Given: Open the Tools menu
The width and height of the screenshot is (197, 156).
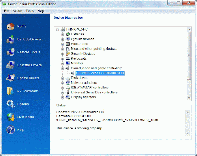Looking at the screenshot, I should coord(30,11).
